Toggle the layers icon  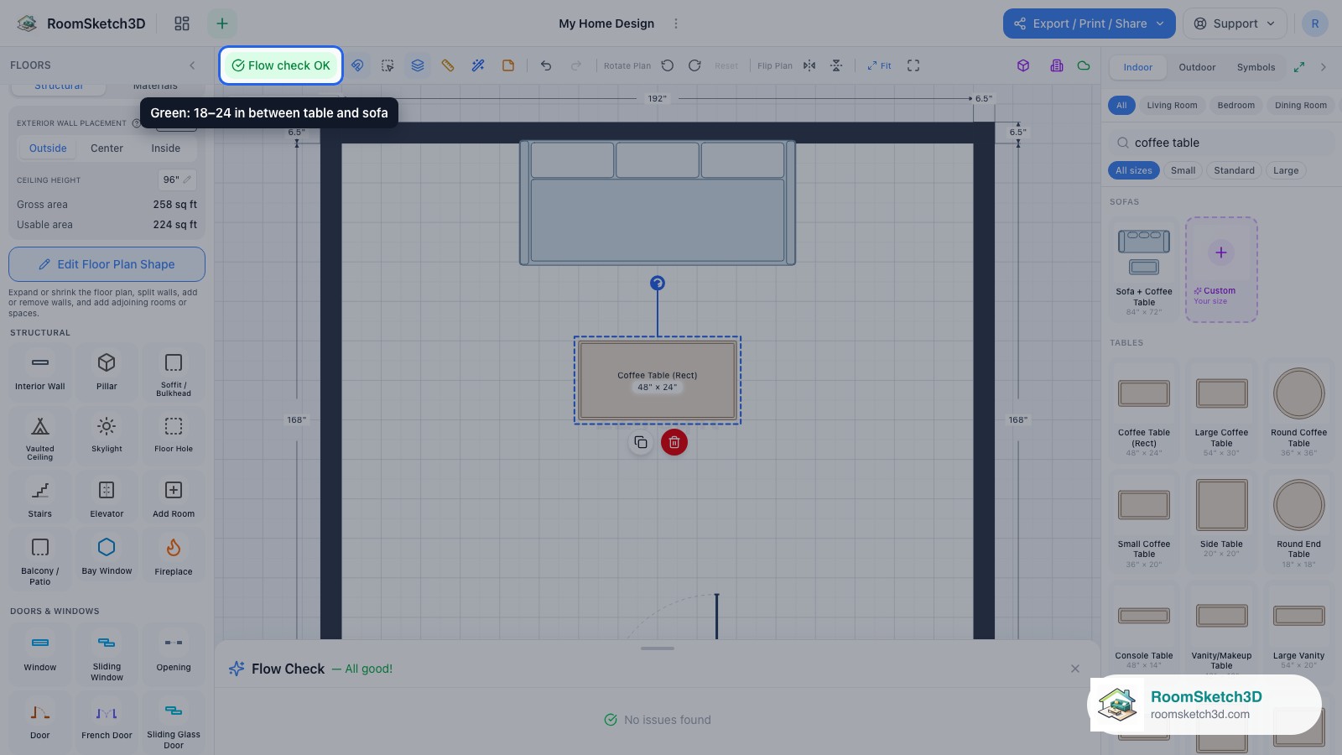tap(418, 65)
